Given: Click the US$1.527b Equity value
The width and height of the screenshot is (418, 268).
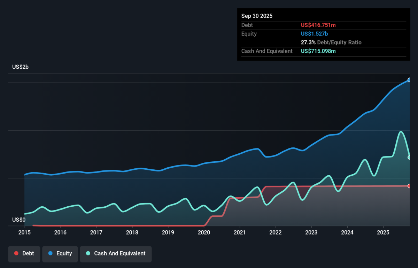Looking at the screenshot, I should click(x=314, y=34).
